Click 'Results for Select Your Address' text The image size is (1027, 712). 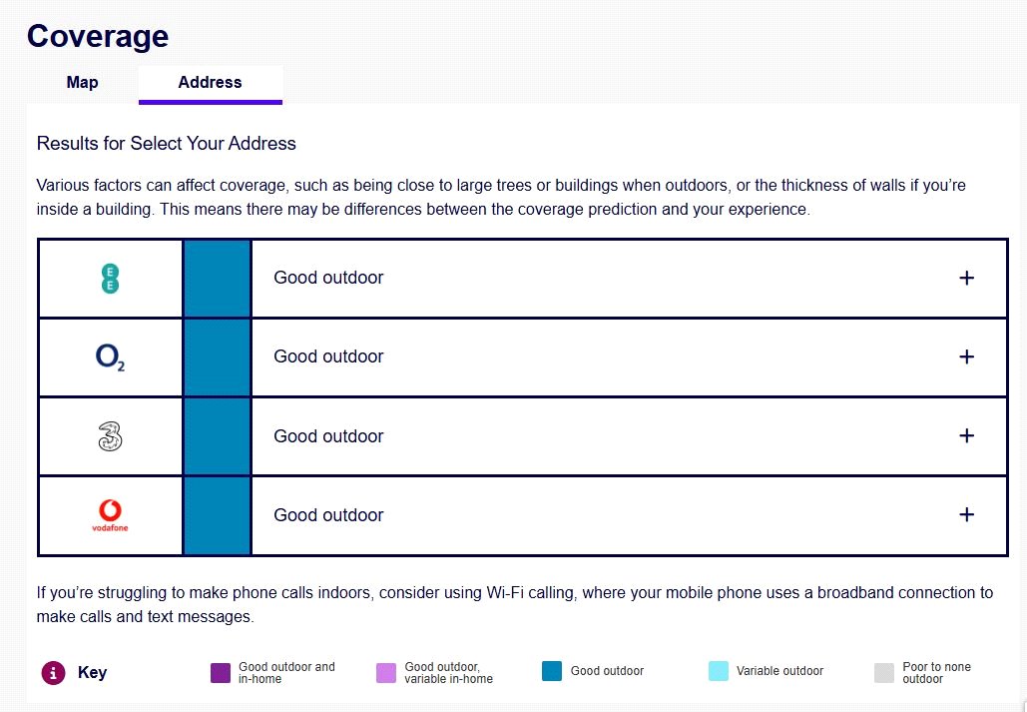[167, 143]
